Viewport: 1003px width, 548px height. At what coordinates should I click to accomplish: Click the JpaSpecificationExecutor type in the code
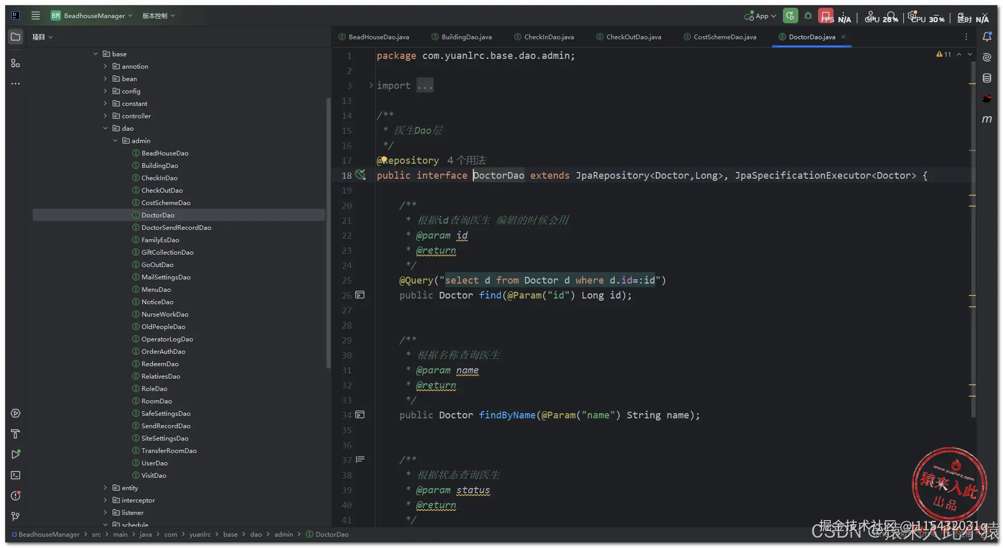click(803, 175)
